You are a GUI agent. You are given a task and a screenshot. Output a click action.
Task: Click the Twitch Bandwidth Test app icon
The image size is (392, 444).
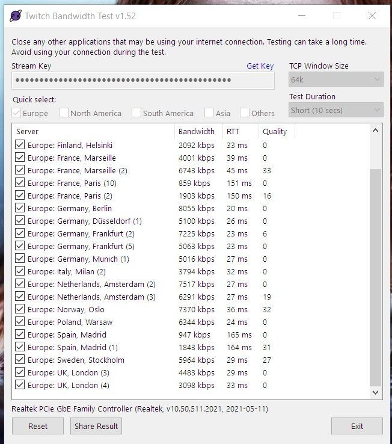[15, 16]
